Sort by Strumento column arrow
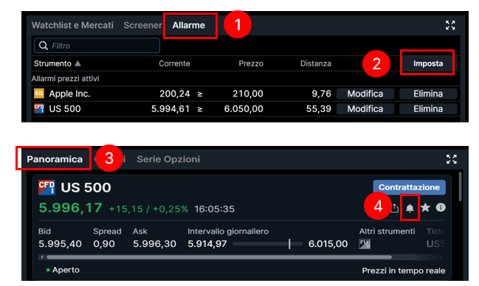Screen dimensions: 479x286 point(78,63)
